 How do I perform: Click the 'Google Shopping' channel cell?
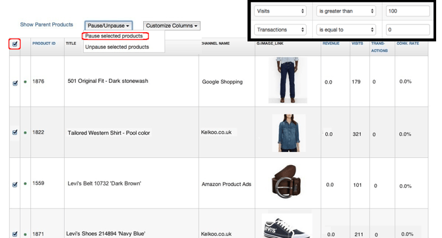[x=222, y=82]
